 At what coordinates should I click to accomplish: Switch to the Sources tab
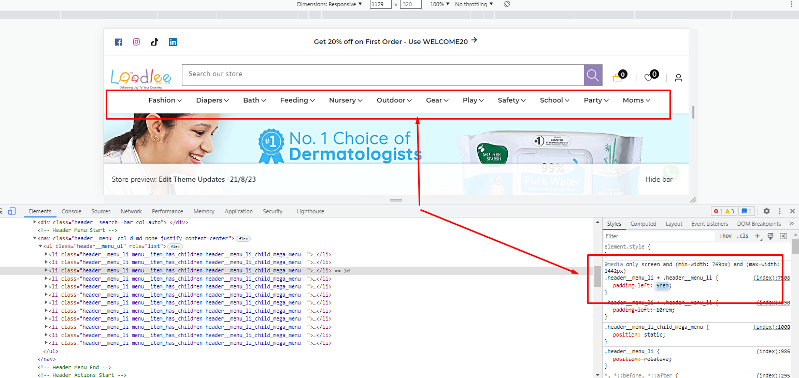click(101, 211)
